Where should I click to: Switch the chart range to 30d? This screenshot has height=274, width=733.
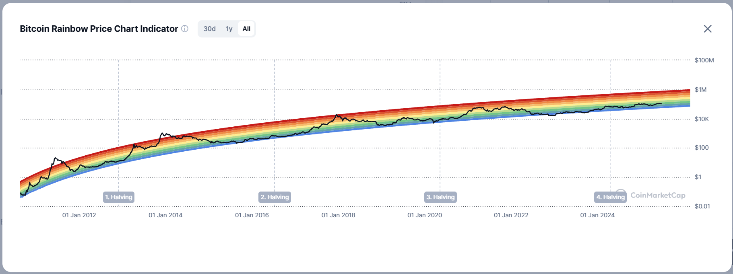pos(209,29)
